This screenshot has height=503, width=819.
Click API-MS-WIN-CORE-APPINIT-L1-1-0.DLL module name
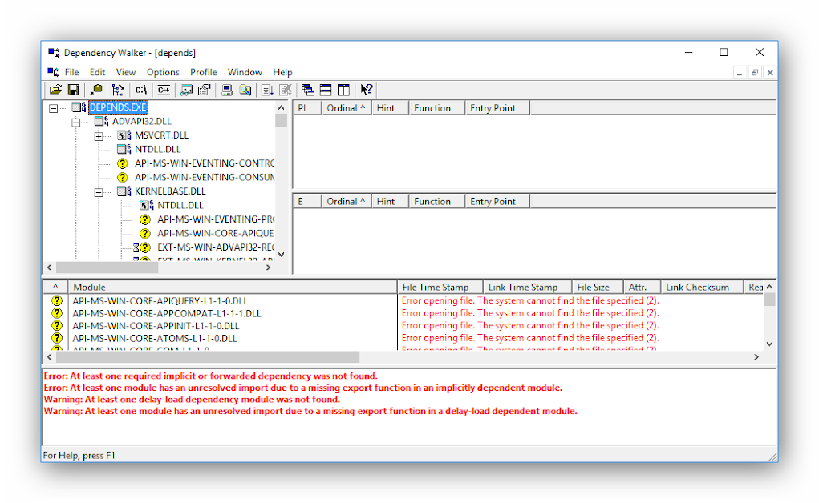pyautogui.click(x=156, y=326)
